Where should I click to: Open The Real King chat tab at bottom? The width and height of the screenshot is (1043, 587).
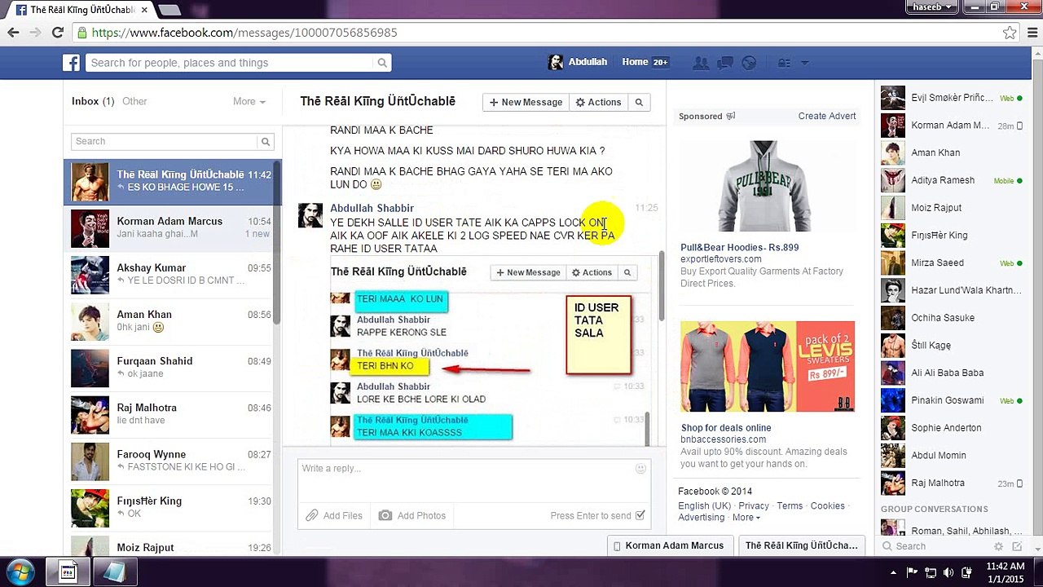(803, 545)
